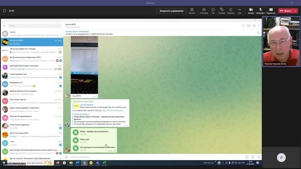Open the three-dot menu in chat header
The width and height of the screenshot is (301, 169).
[259, 26]
